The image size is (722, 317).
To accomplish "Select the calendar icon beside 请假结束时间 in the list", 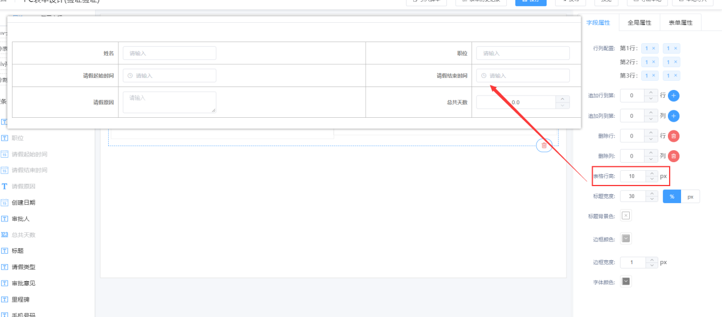I will coord(5,170).
